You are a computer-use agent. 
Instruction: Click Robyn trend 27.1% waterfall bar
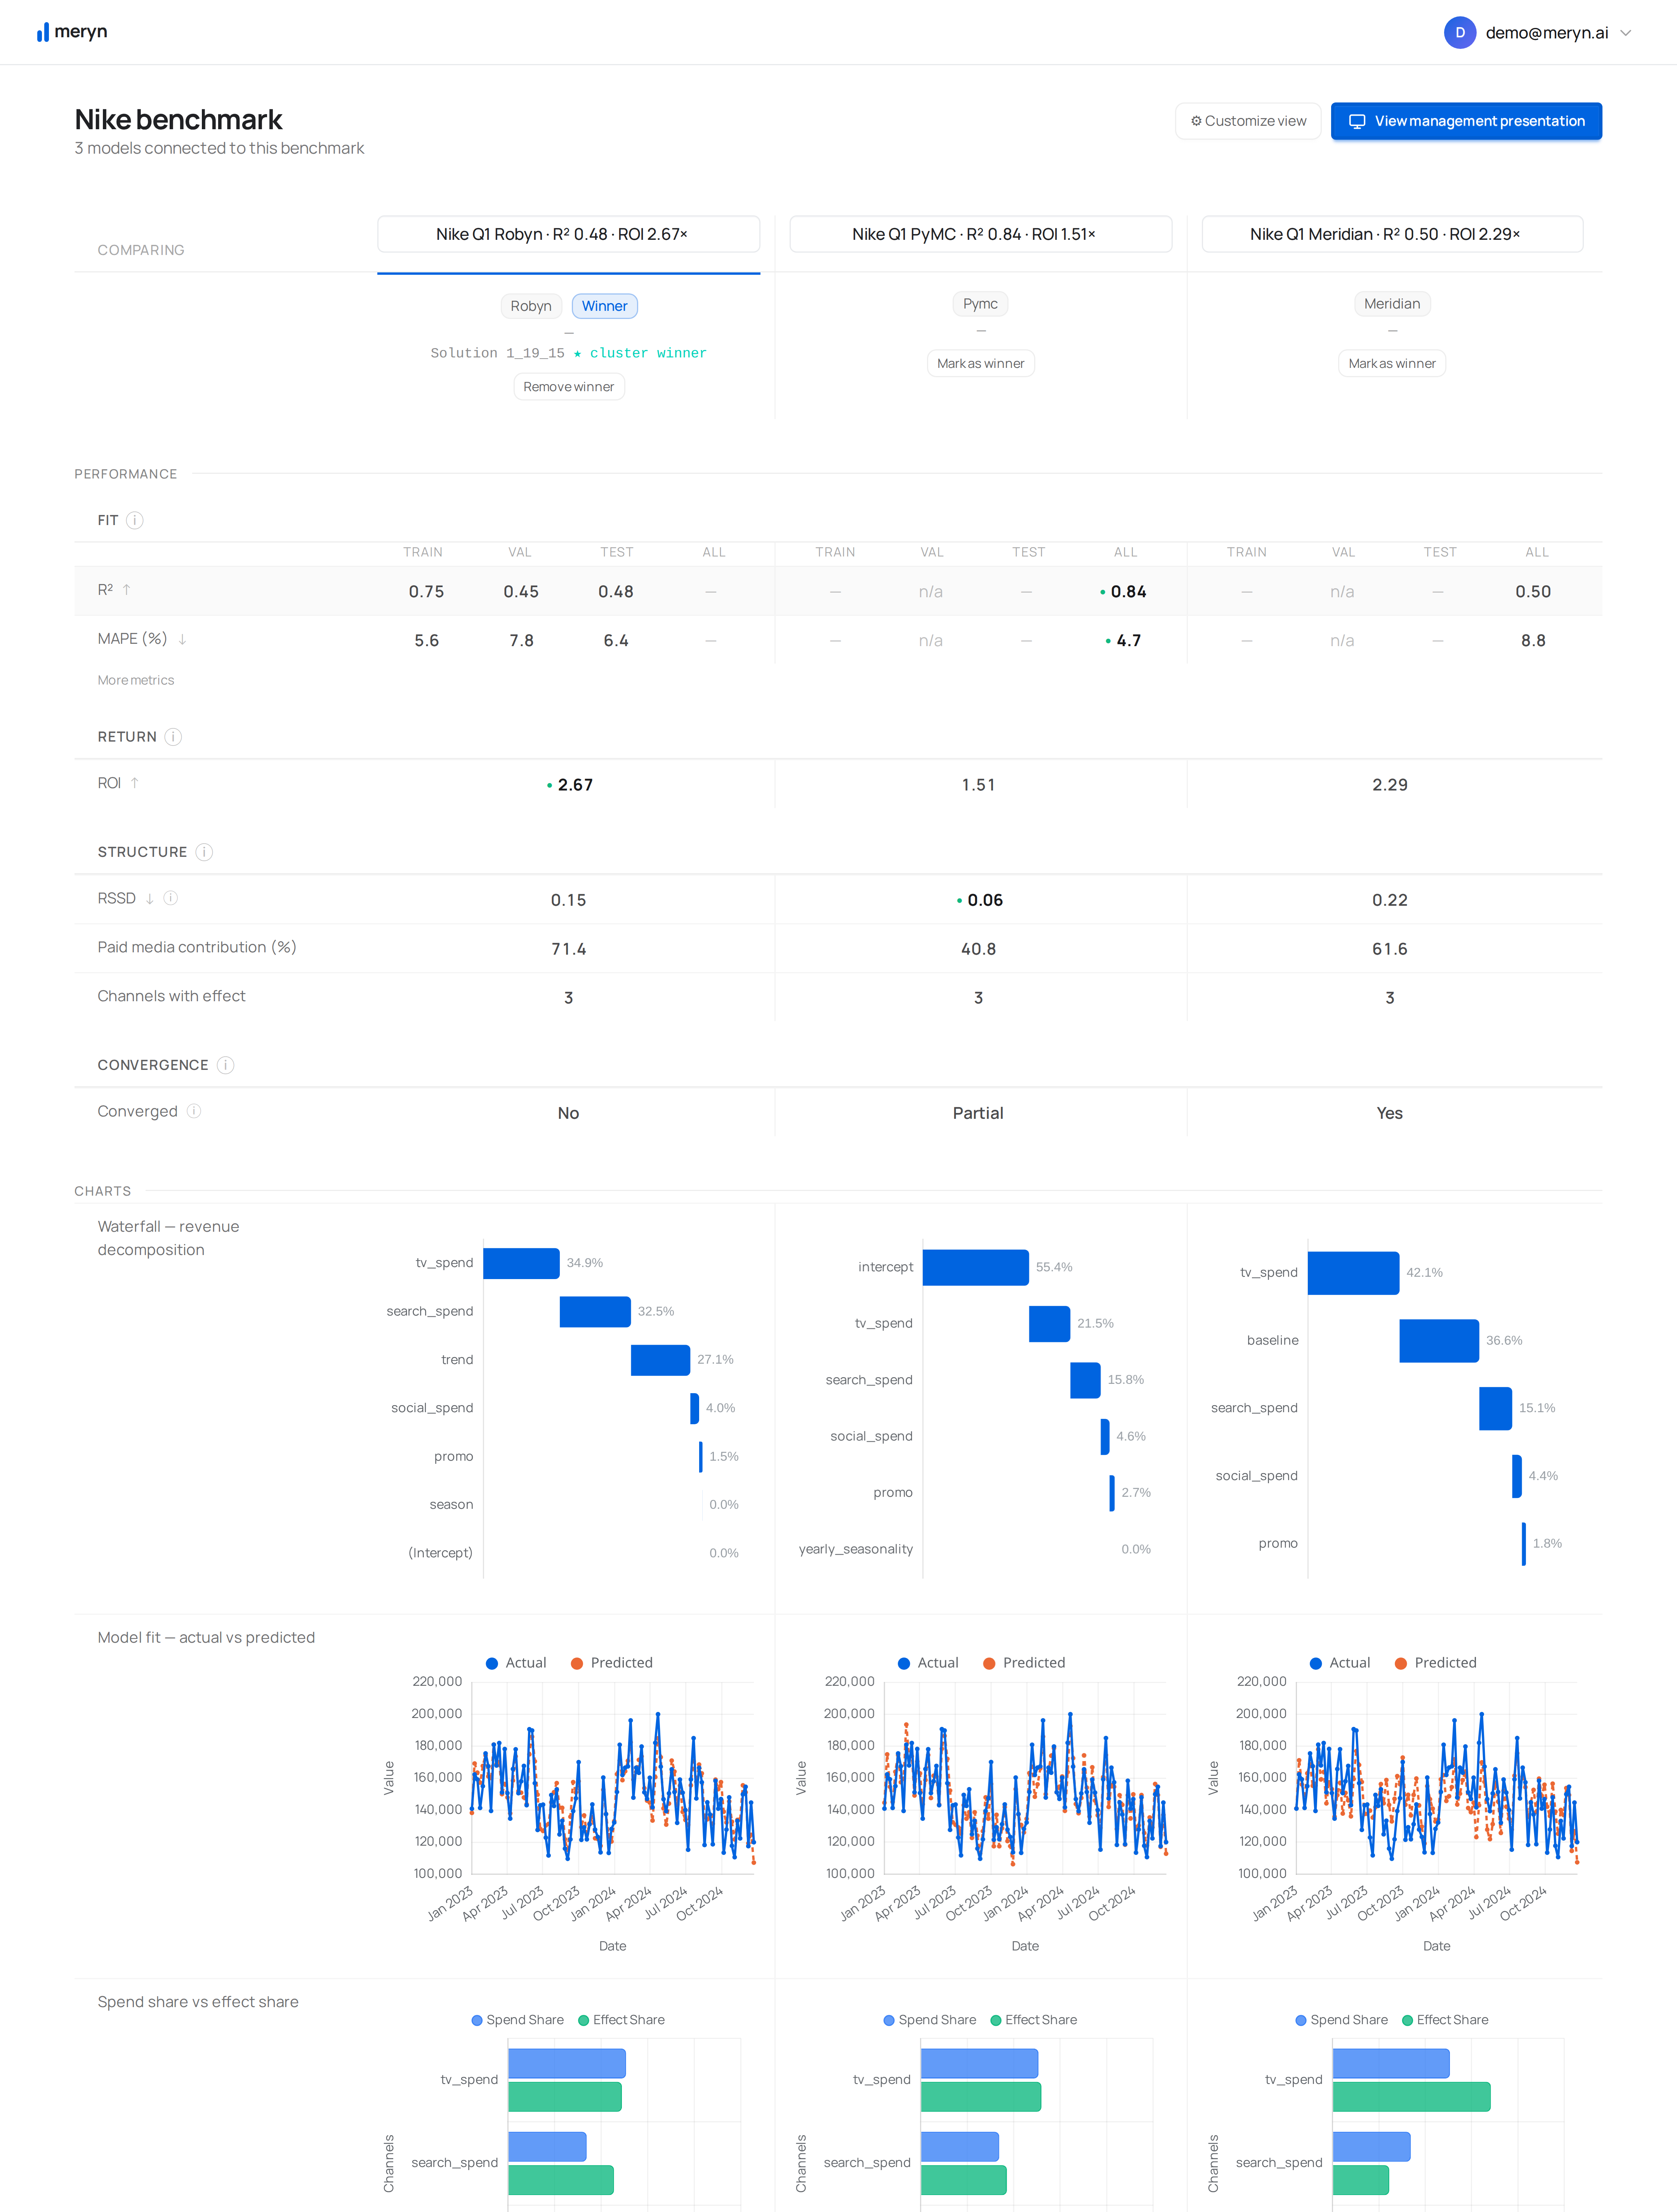pyautogui.click(x=660, y=1360)
